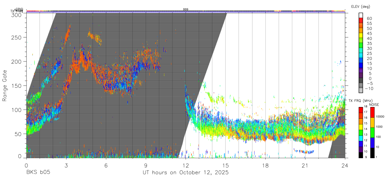388x179 pixels.
Task: Click ELEV colorbar label '60'
Action: (369, 18)
